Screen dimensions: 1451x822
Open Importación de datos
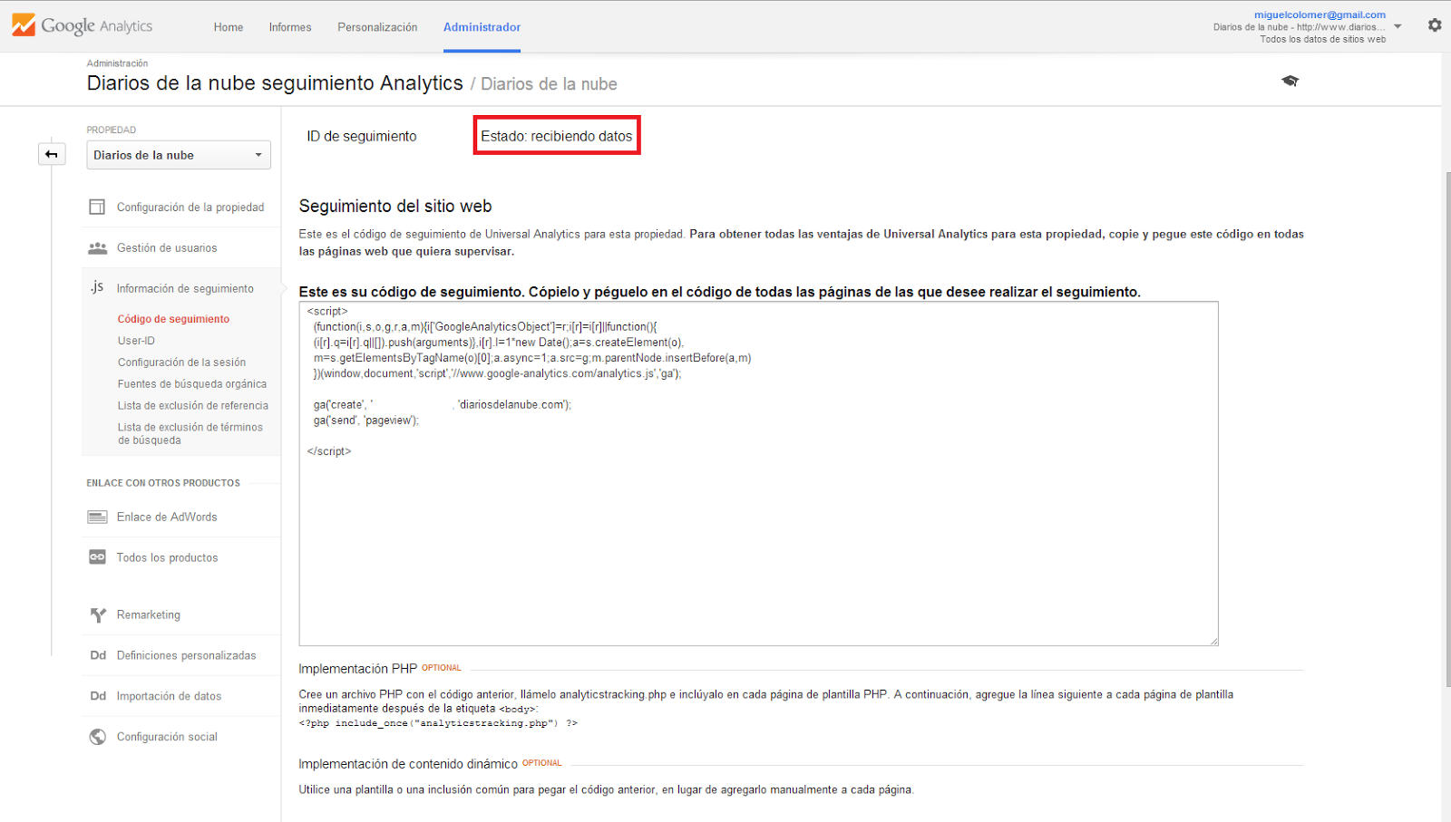pos(169,697)
